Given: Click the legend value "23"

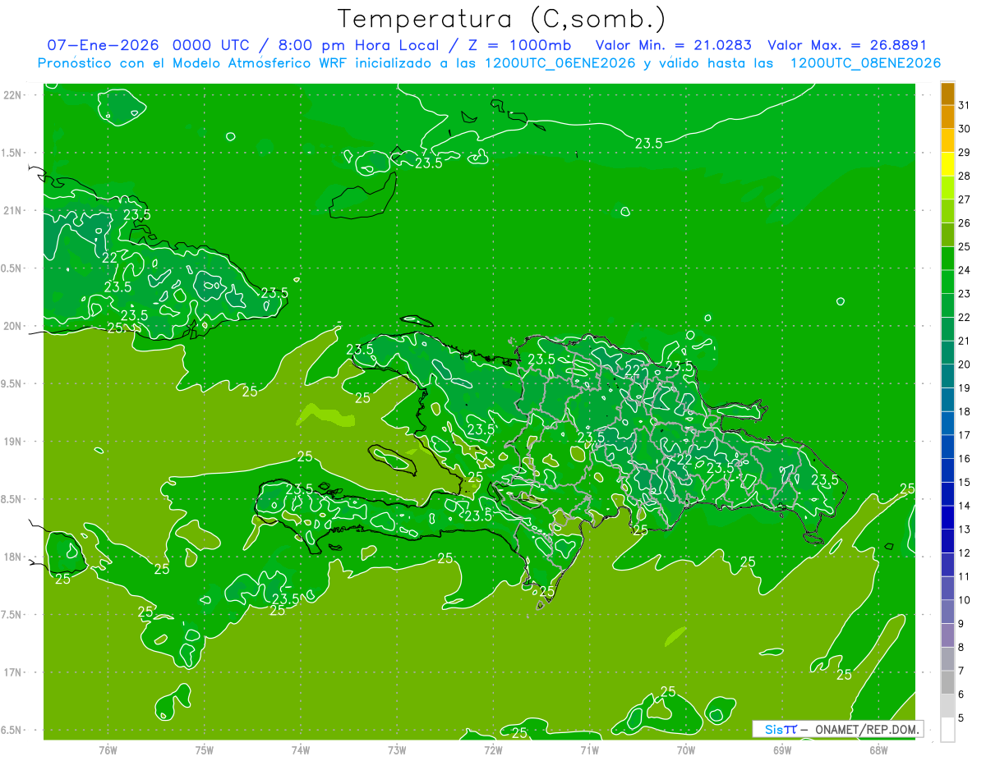Looking at the screenshot, I should (965, 294).
